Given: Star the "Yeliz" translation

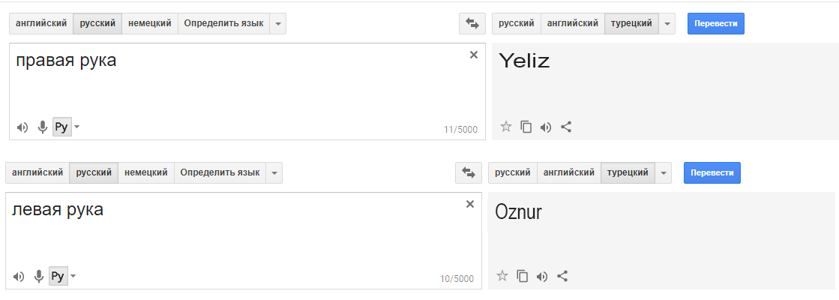Looking at the screenshot, I should click(506, 127).
